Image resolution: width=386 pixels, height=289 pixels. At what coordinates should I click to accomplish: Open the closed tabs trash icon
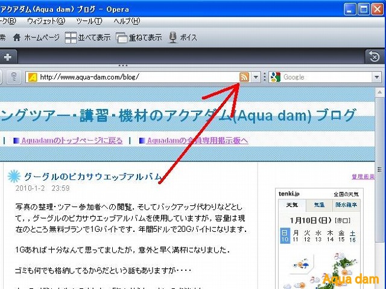(x=374, y=57)
